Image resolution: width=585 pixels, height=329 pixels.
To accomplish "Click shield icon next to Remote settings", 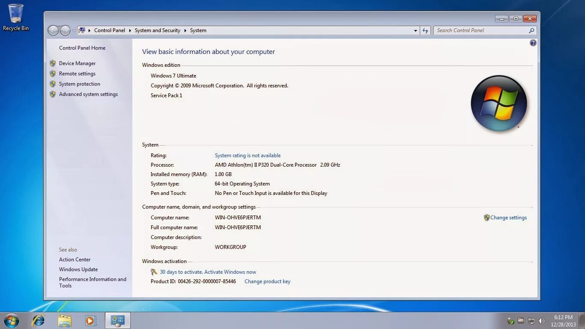I will [53, 74].
